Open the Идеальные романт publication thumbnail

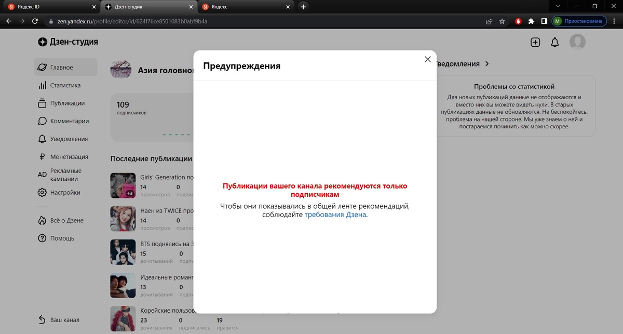pos(123,285)
